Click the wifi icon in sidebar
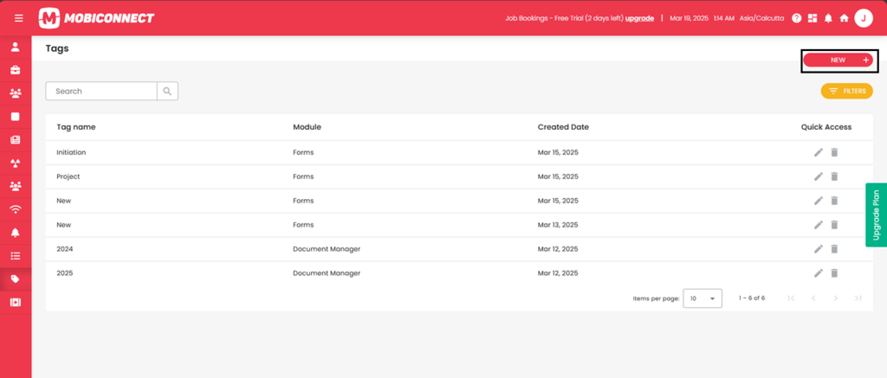This screenshot has height=378, width=887. 16,209
